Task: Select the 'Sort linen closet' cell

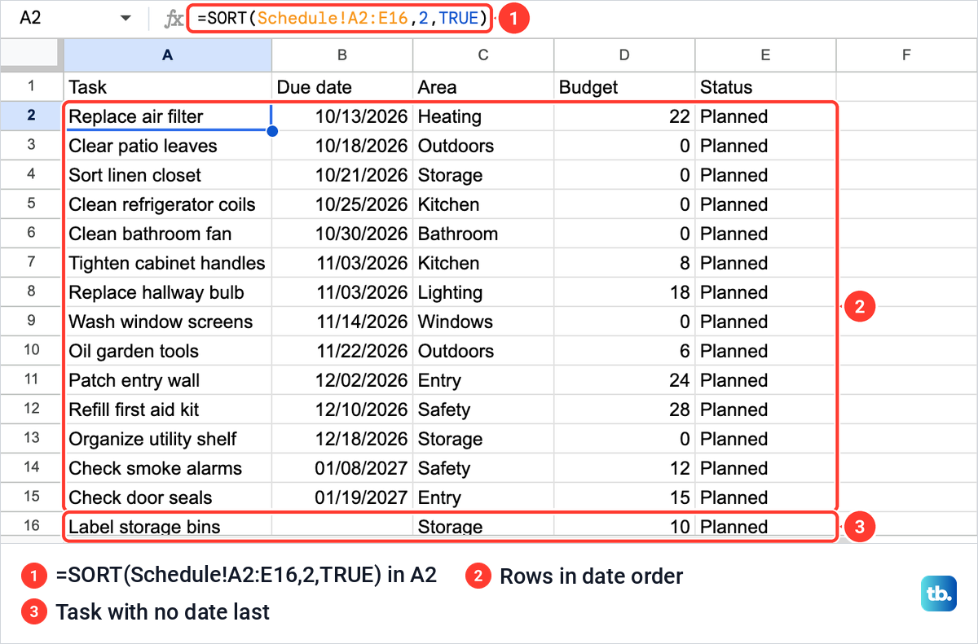Action: tap(168, 175)
